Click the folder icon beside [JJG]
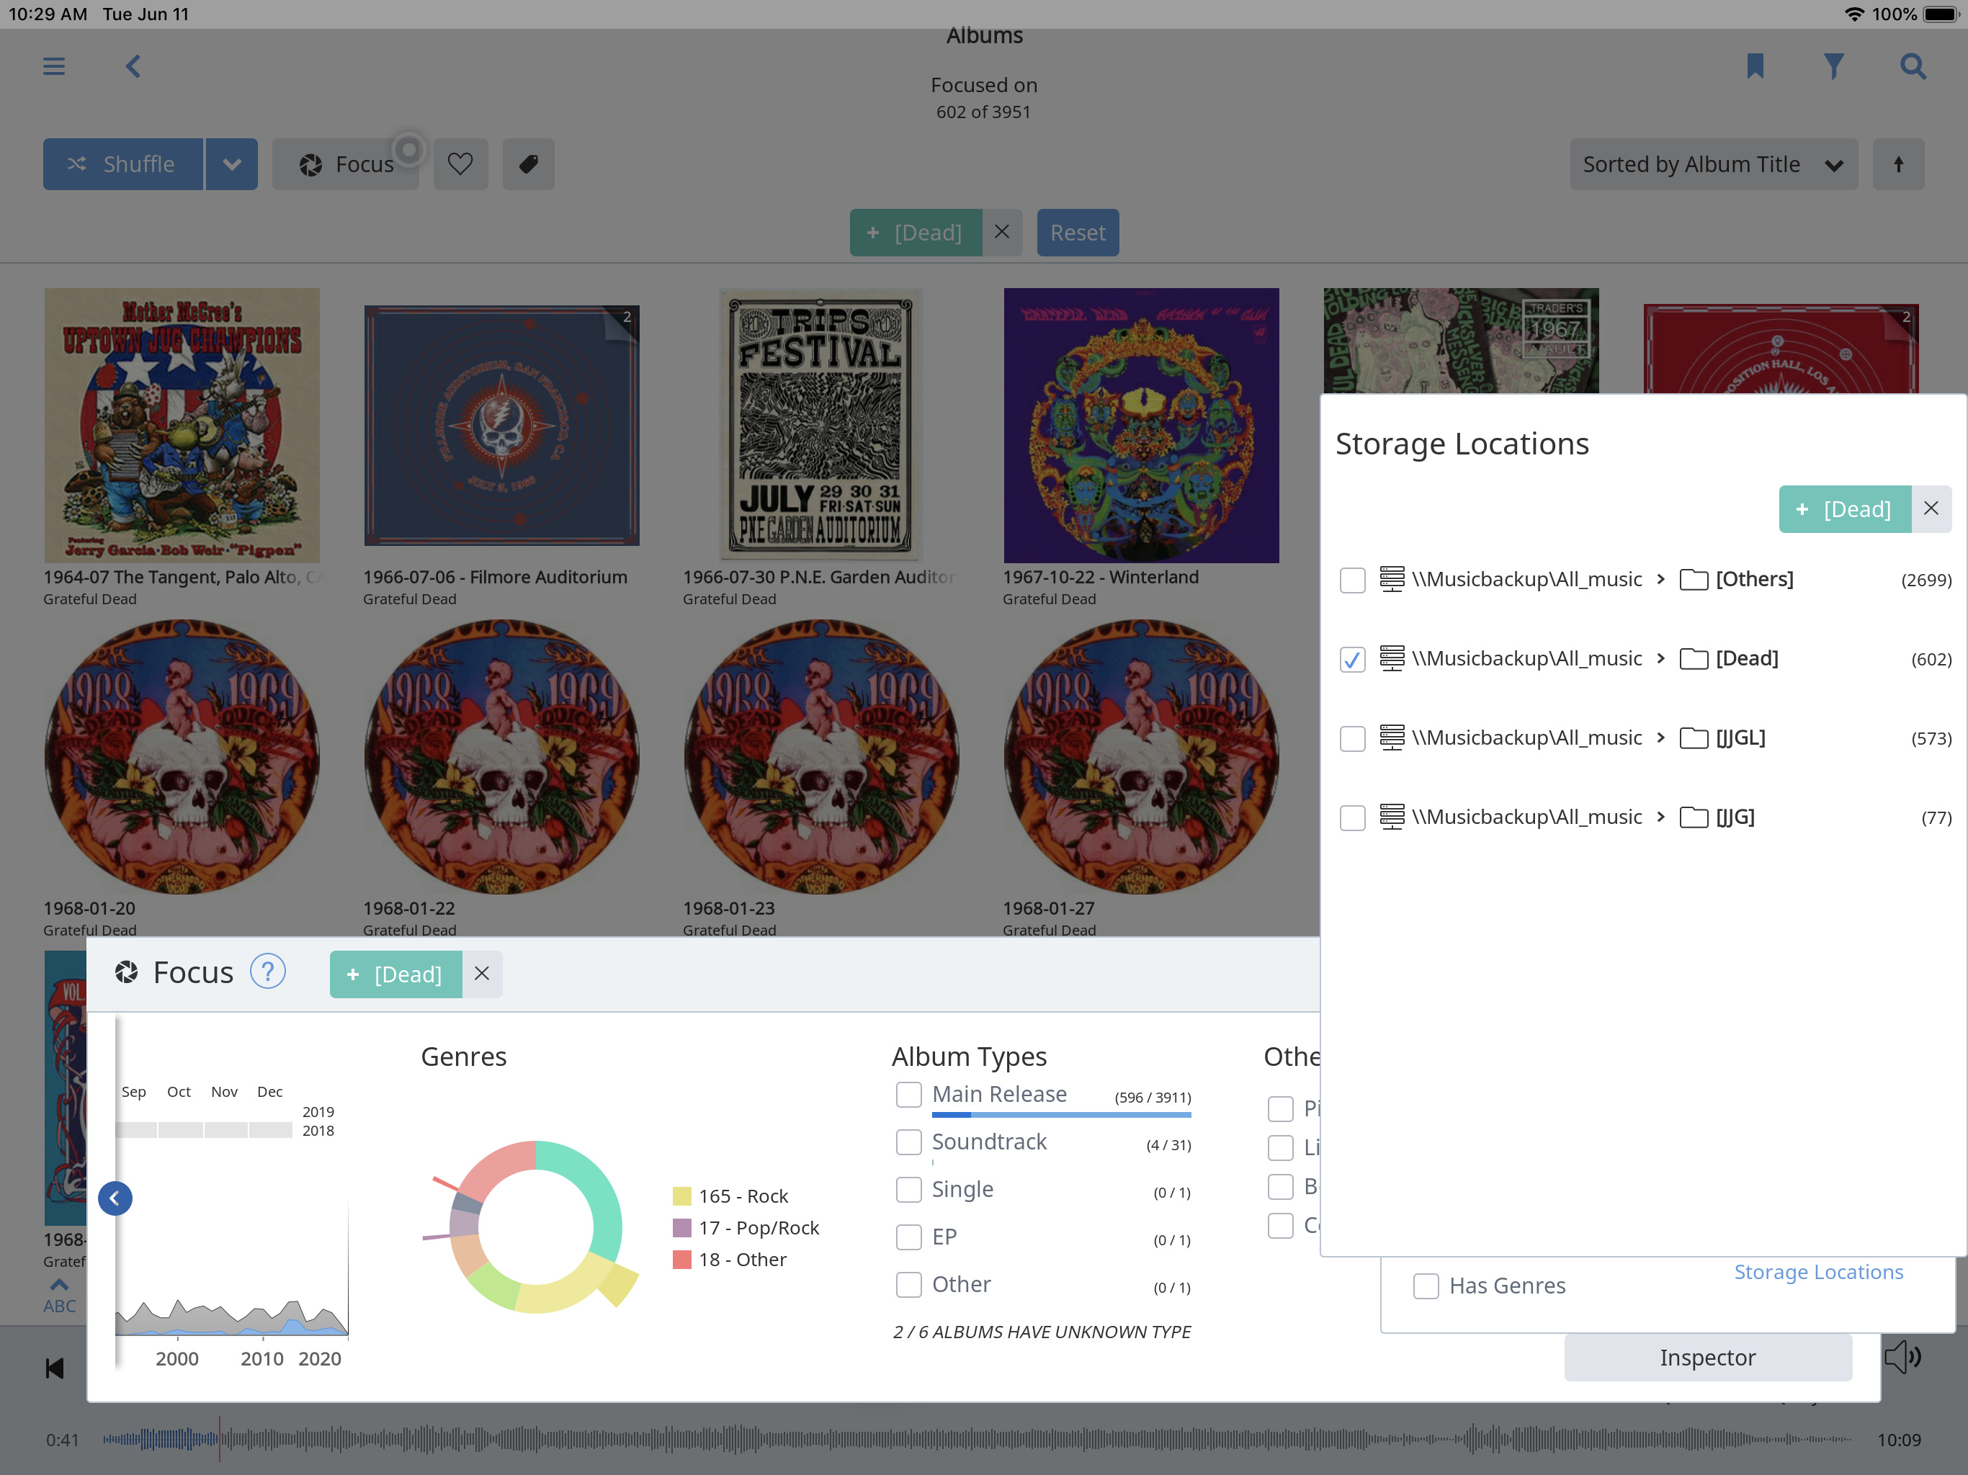This screenshot has width=1968, height=1475. [1694, 817]
